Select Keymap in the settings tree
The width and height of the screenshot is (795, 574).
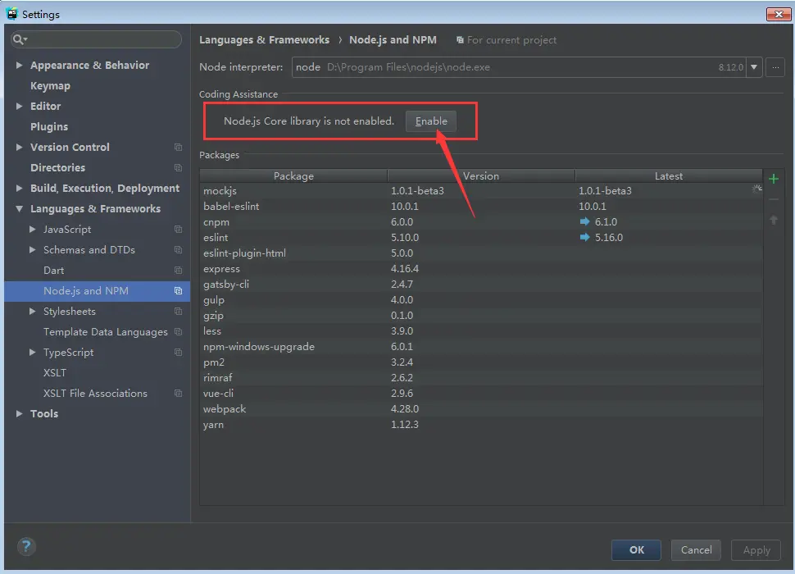click(x=50, y=86)
